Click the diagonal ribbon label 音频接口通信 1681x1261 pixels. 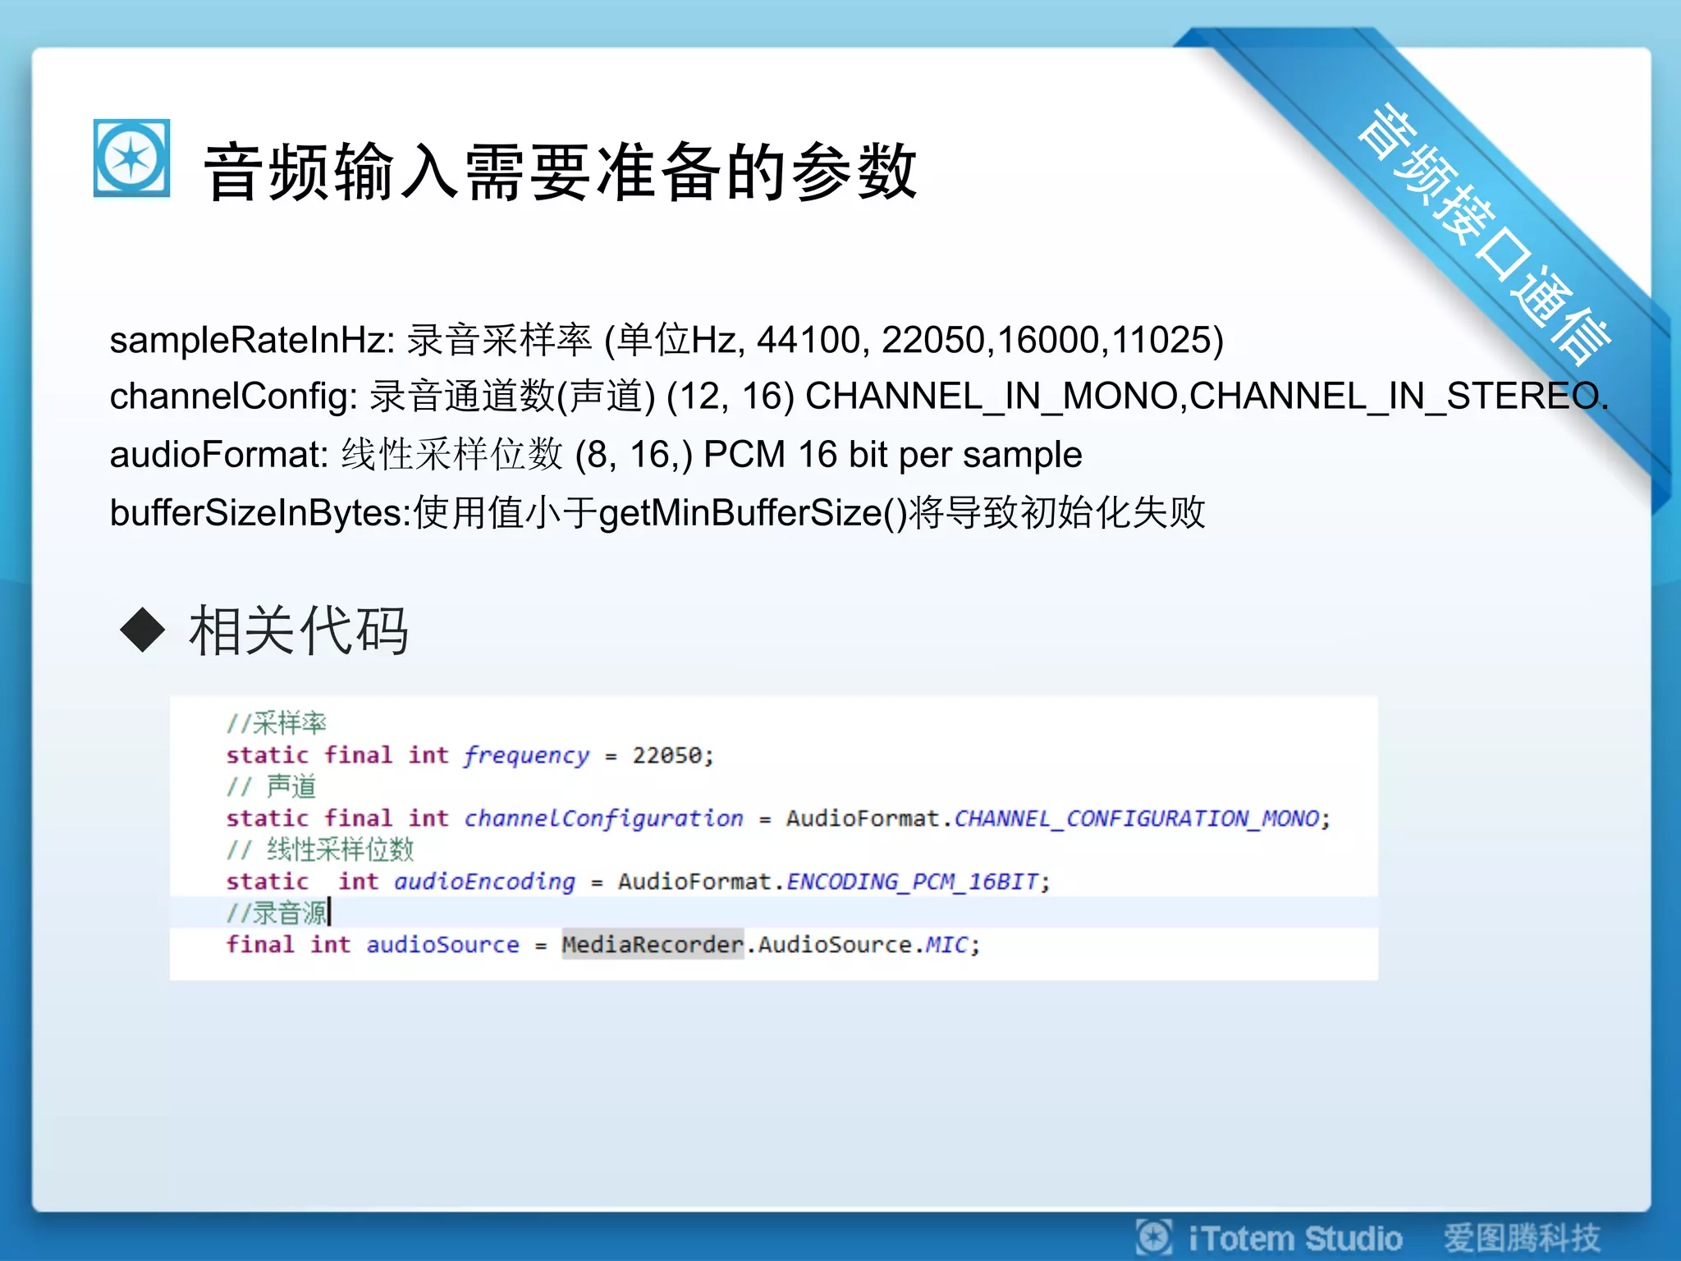point(1483,235)
